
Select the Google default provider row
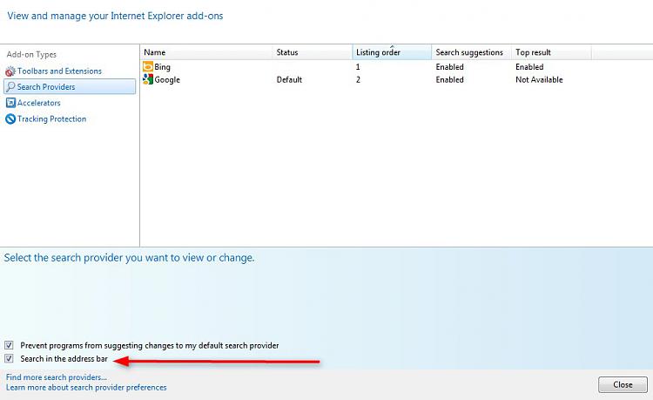pos(395,79)
